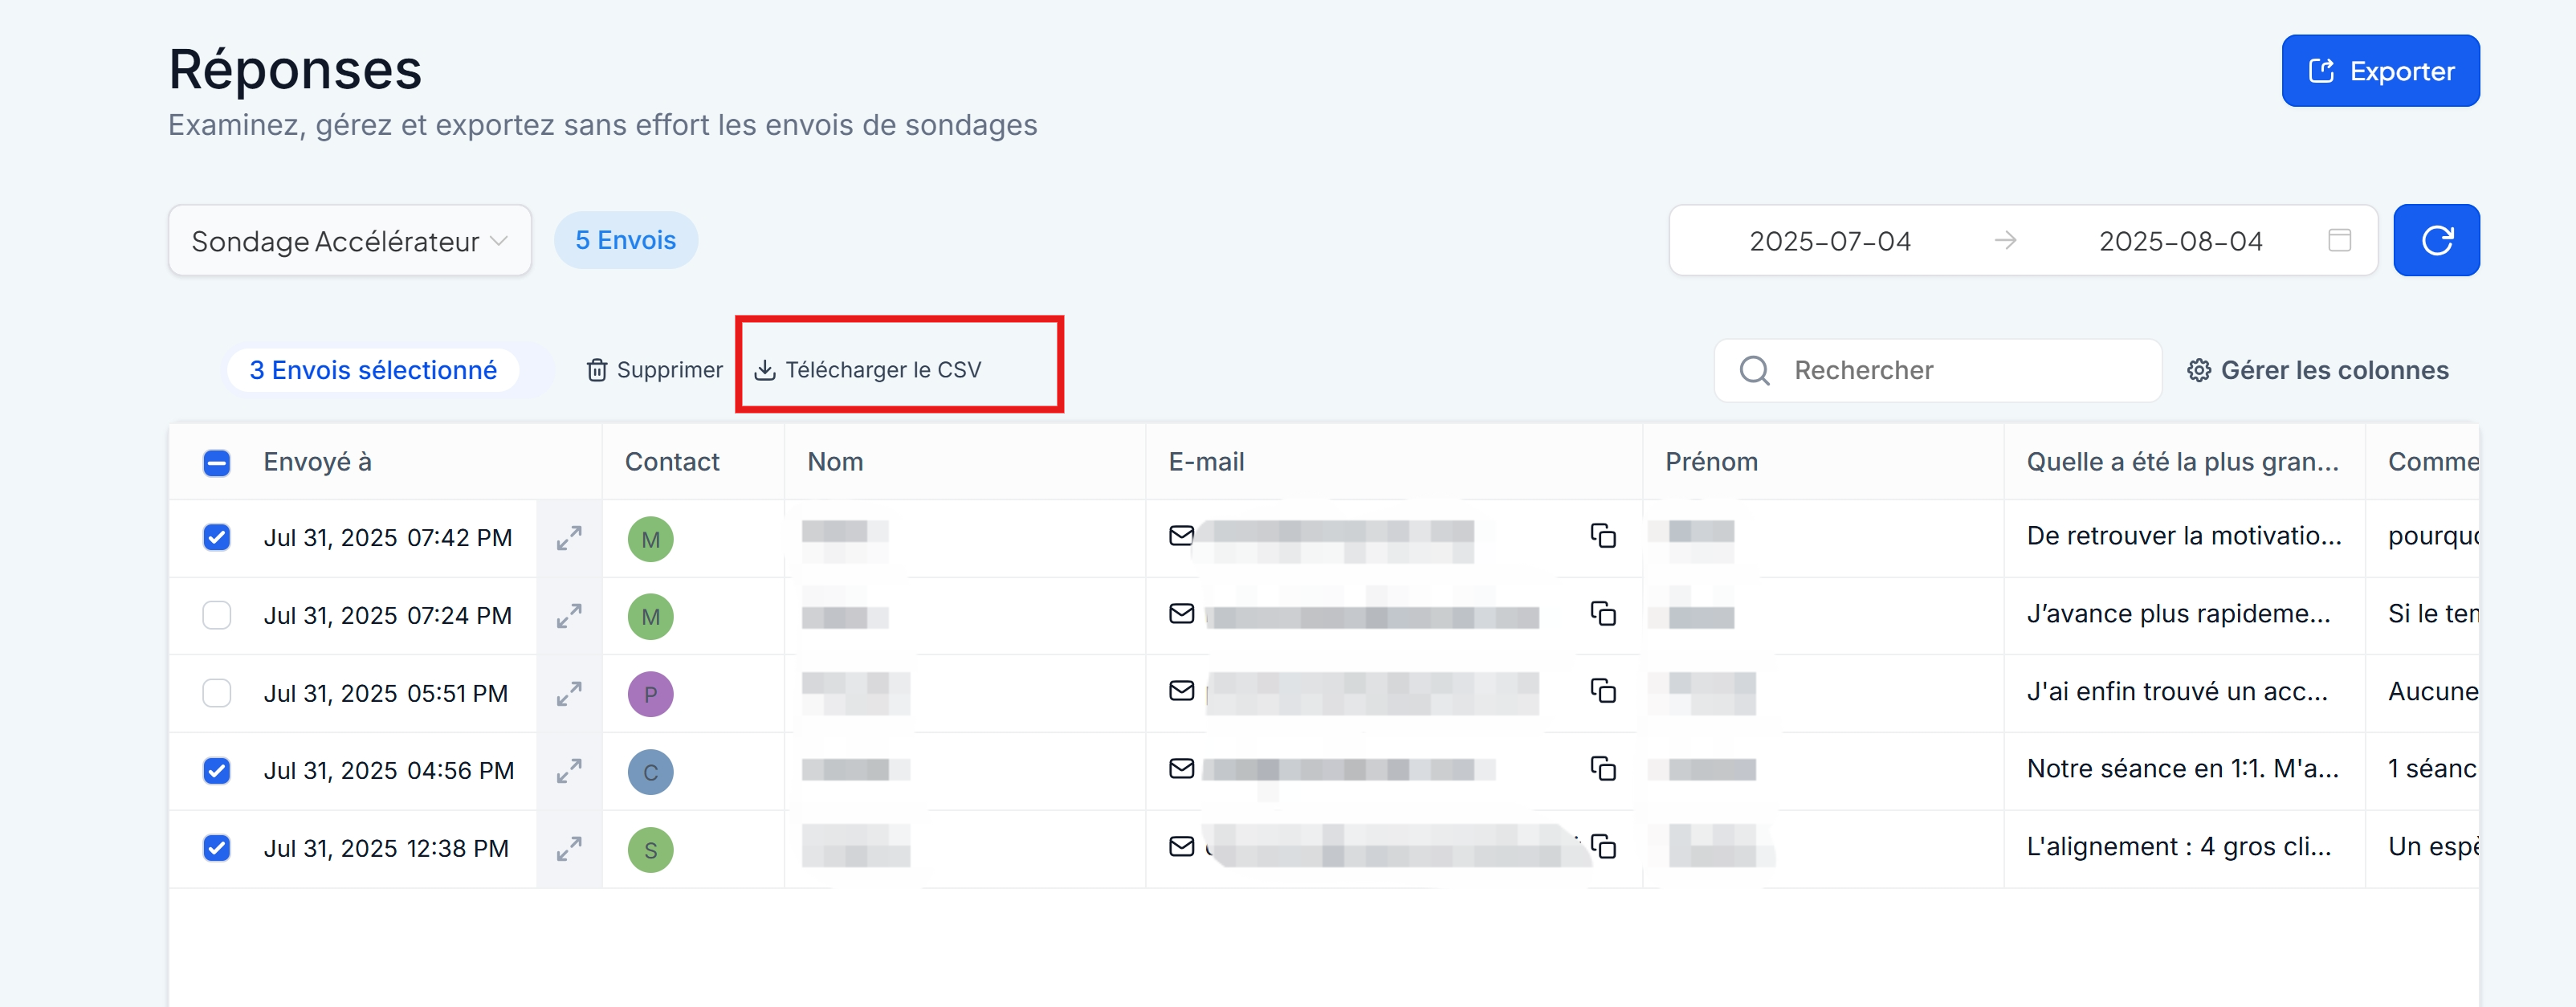The width and height of the screenshot is (2576, 1007).
Task: Click Télécharger le CSV
Action: point(868,370)
